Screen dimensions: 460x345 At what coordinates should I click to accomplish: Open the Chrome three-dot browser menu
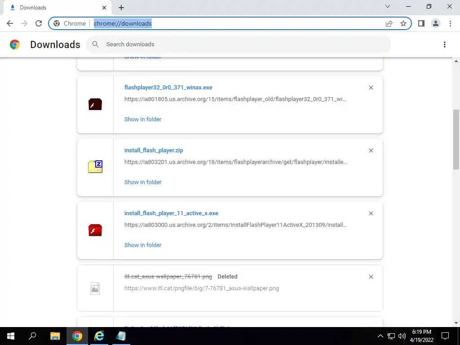point(450,23)
